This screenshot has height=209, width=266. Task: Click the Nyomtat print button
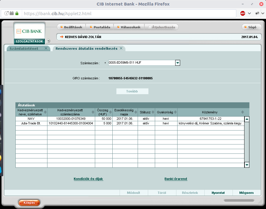[x=218, y=193]
